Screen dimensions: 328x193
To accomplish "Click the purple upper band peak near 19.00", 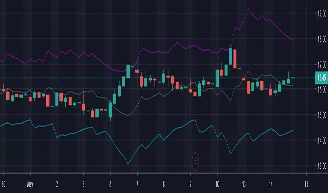I will coord(248,9).
